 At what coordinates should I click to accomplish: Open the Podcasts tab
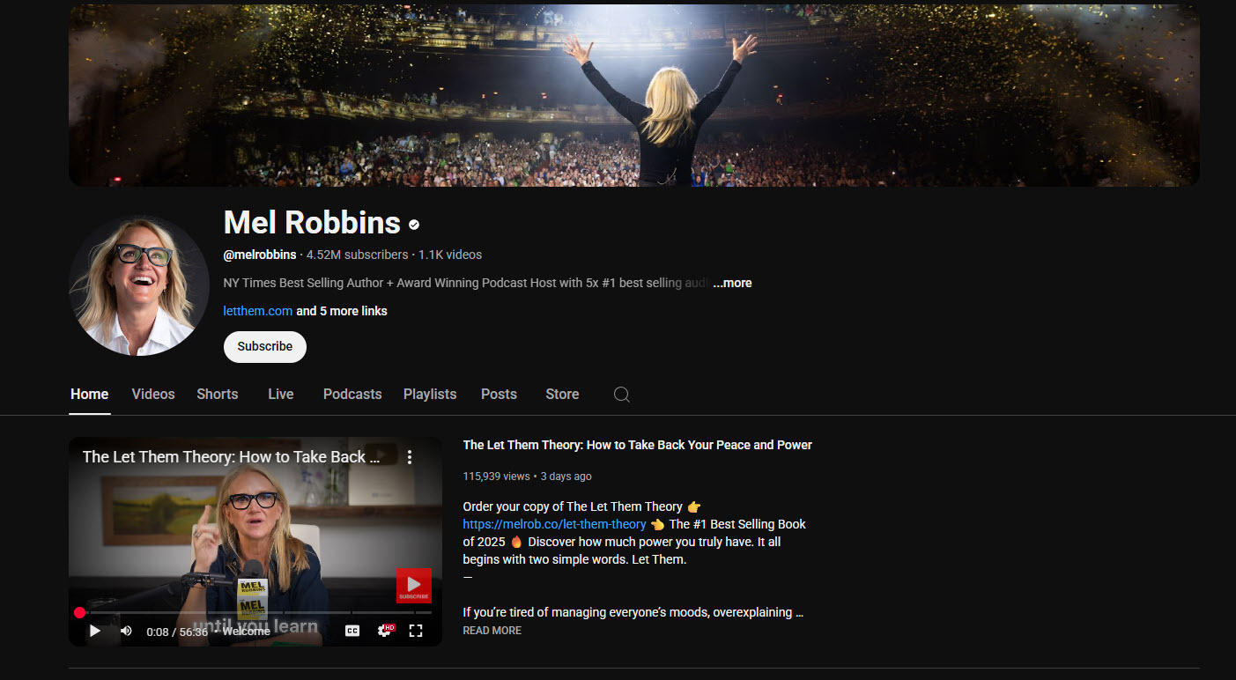coord(352,394)
